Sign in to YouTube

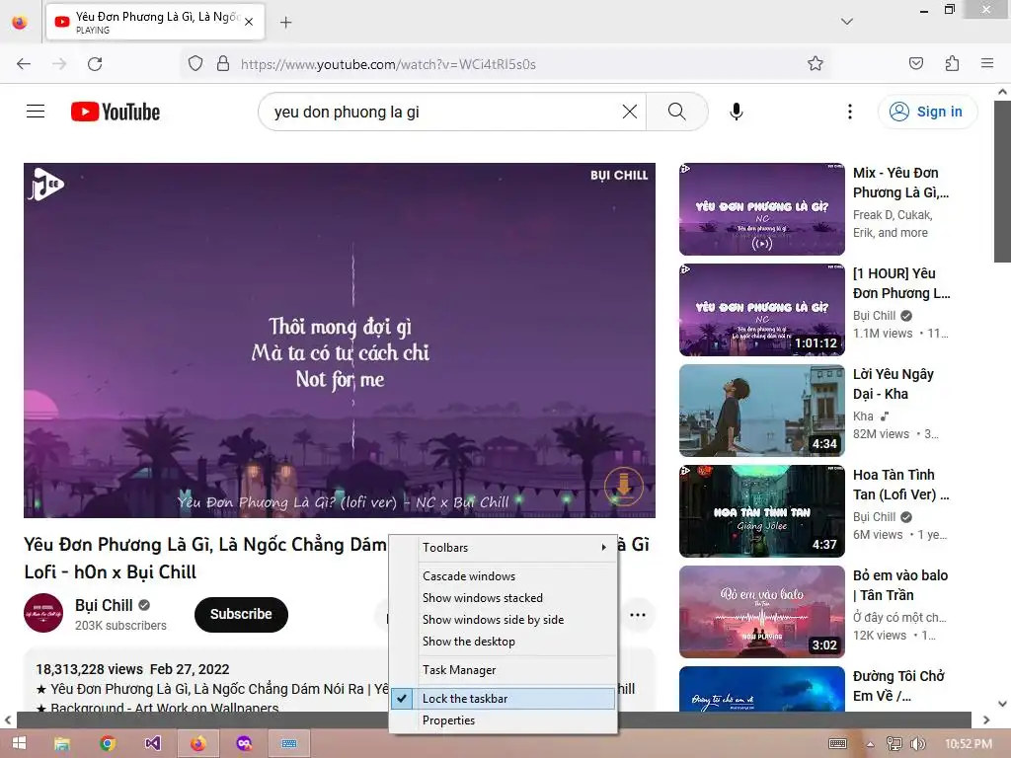pyautogui.click(x=927, y=112)
